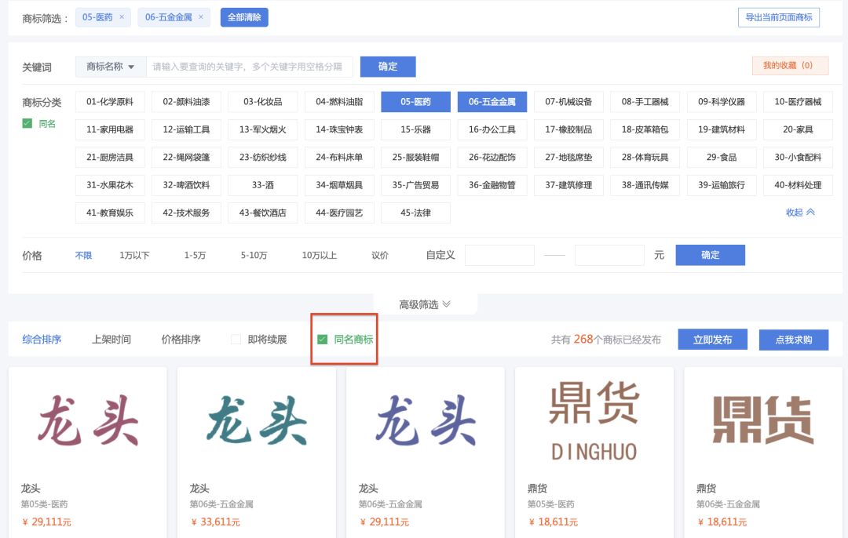Select category 04-燃料油脂

[339, 101]
